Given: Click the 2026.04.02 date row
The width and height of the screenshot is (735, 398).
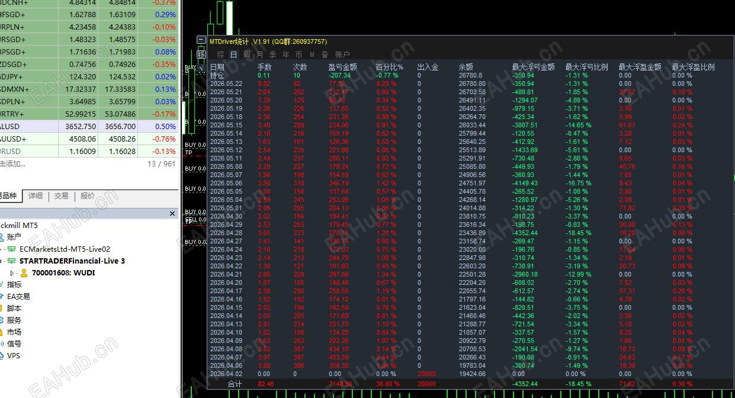Looking at the screenshot, I should 226,374.
